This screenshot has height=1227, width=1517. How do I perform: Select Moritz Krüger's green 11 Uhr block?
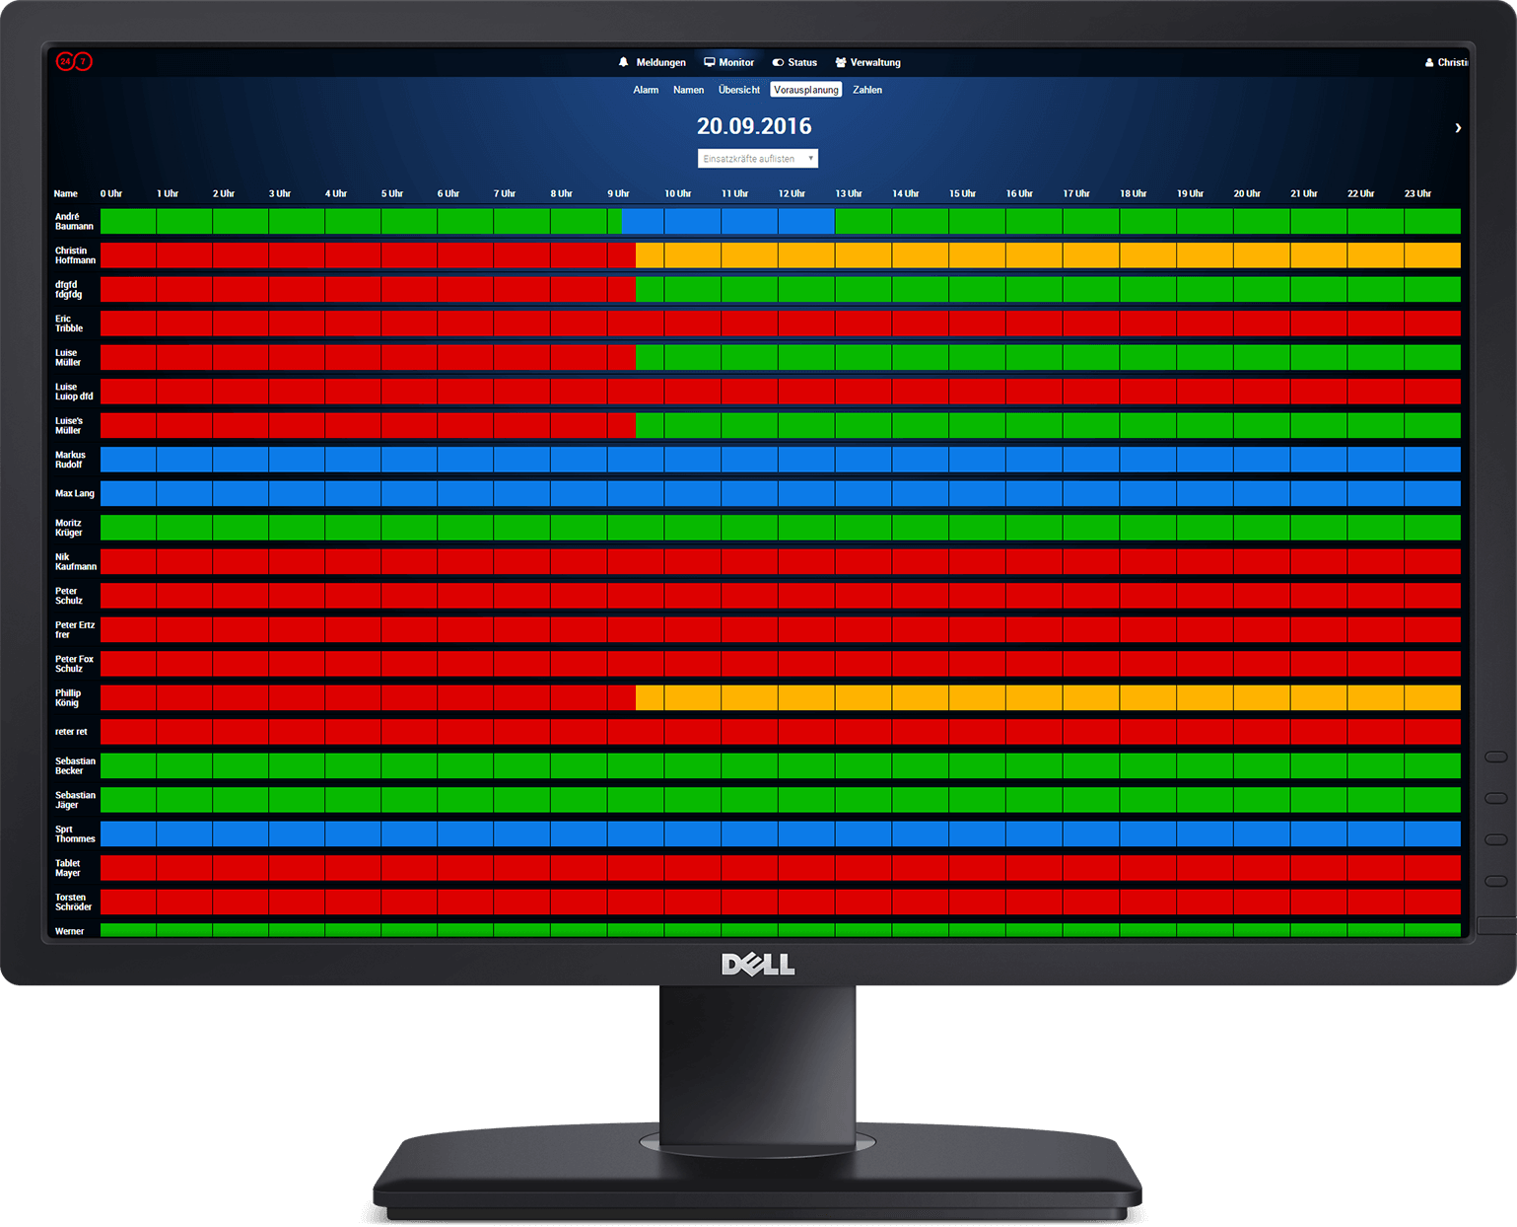point(749,528)
